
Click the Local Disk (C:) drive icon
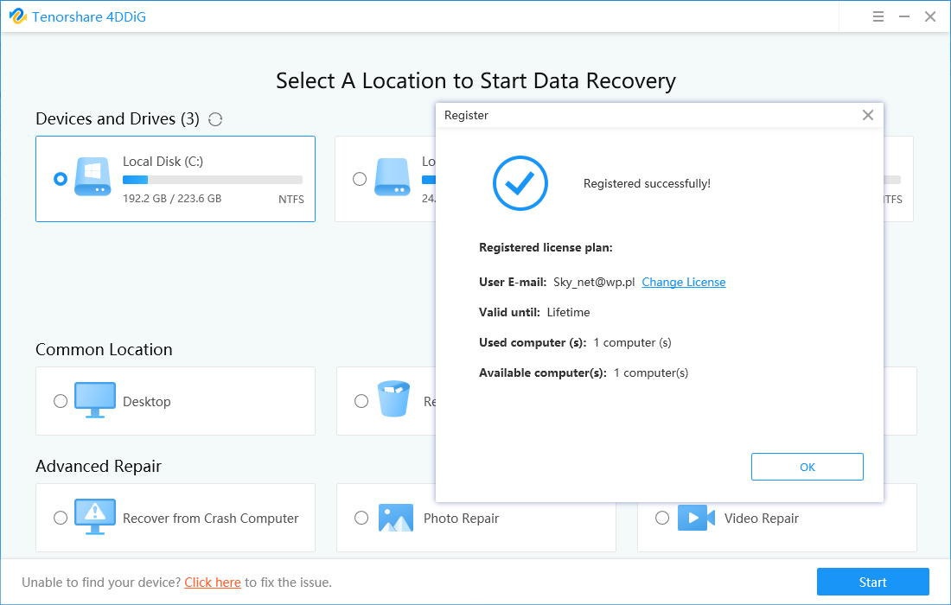93,176
